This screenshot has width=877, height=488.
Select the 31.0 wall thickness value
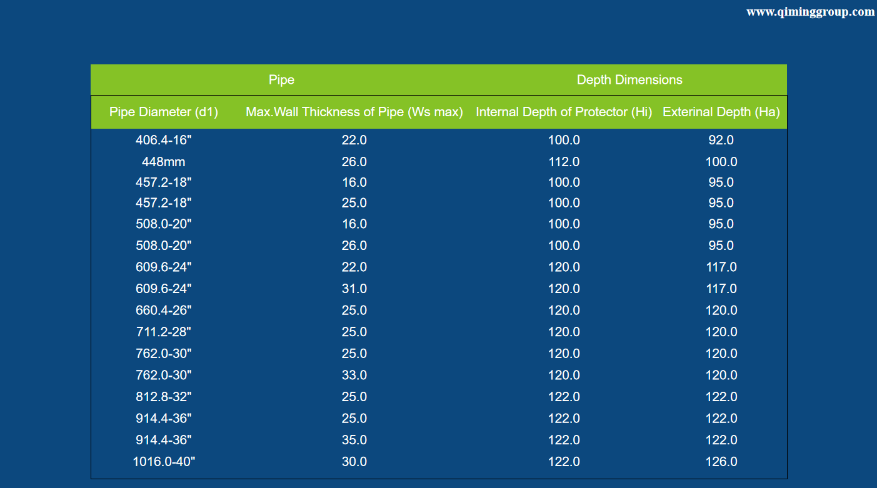354,289
